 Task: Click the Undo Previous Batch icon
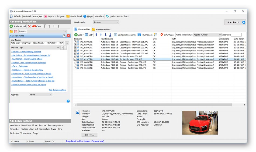point(107,16)
